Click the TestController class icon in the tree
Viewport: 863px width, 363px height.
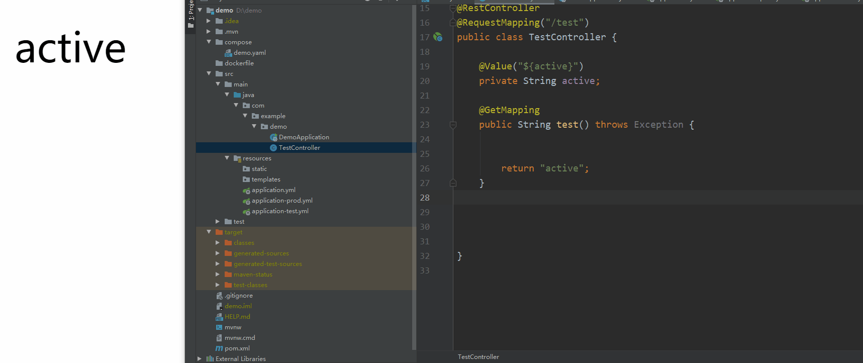coord(273,148)
